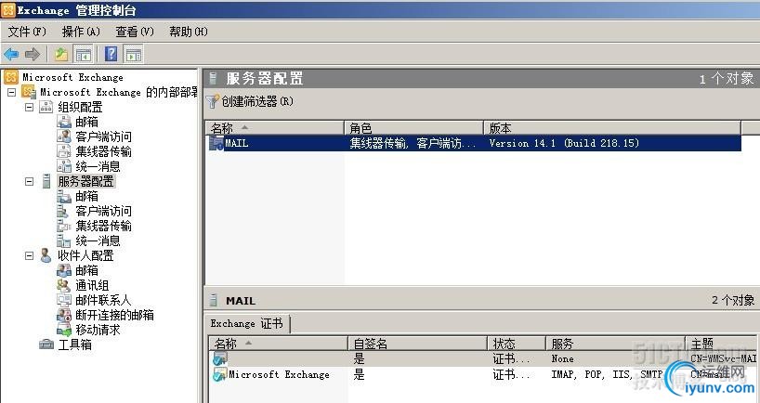Collapse the 组织配置 tree node
This screenshot has height=403, width=760.
(x=29, y=107)
